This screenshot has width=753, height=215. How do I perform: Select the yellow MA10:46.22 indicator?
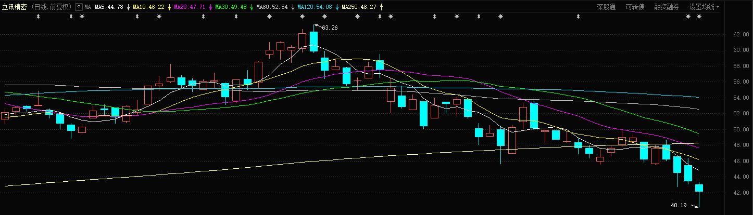pyautogui.click(x=148, y=7)
